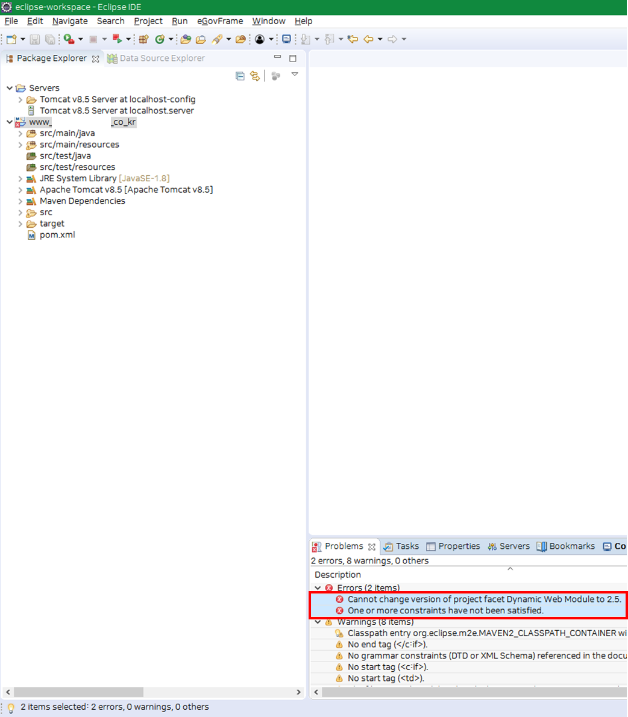
Task: Click Collapse All in Package Explorer
Action: (240, 76)
